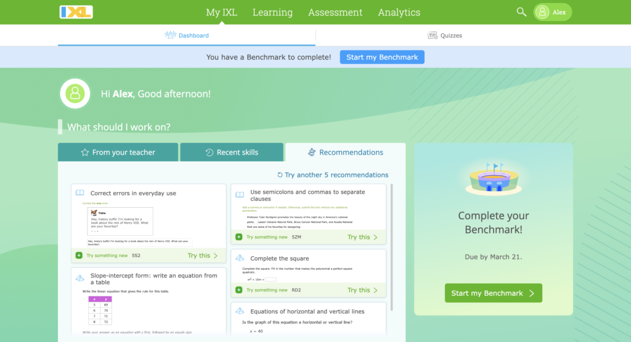The width and height of the screenshot is (631, 342).
Task: Click 'Complete your Benchmark!' heading
Action: (x=494, y=222)
